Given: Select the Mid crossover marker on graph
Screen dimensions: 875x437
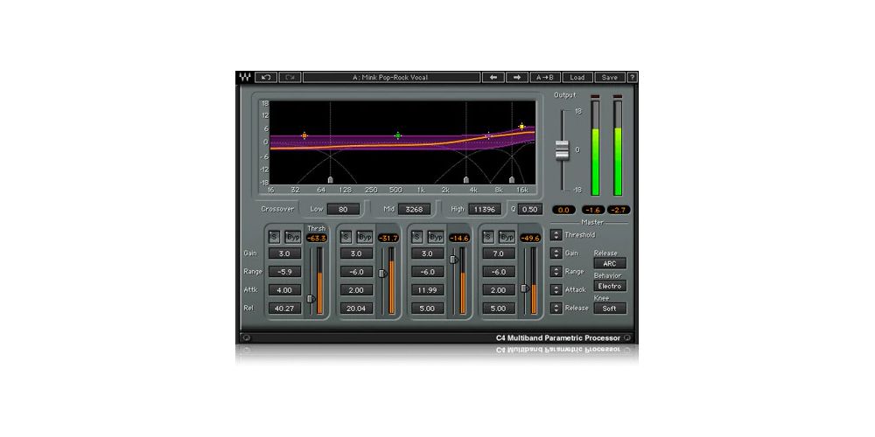Looking at the screenshot, I should (466, 180).
